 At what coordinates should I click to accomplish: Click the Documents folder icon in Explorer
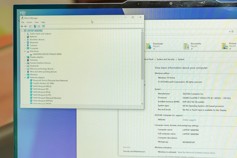pyautogui.click(x=186, y=46)
